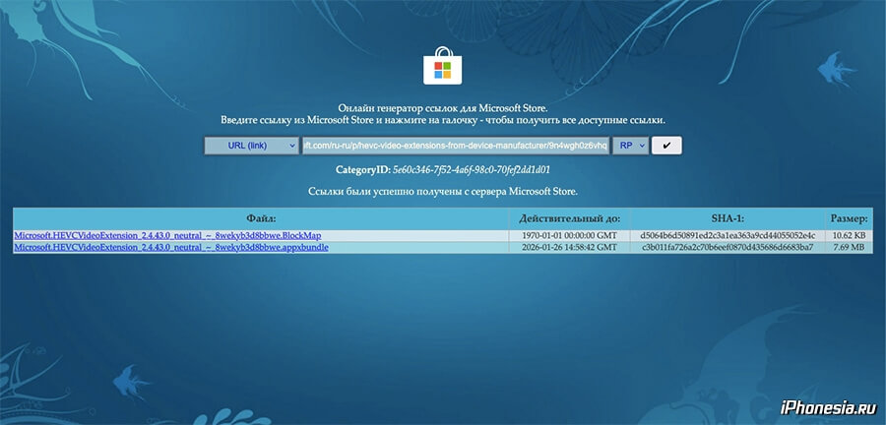886x425 pixels.
Task: Click the Размер column header
Action: tap(848, 218)
